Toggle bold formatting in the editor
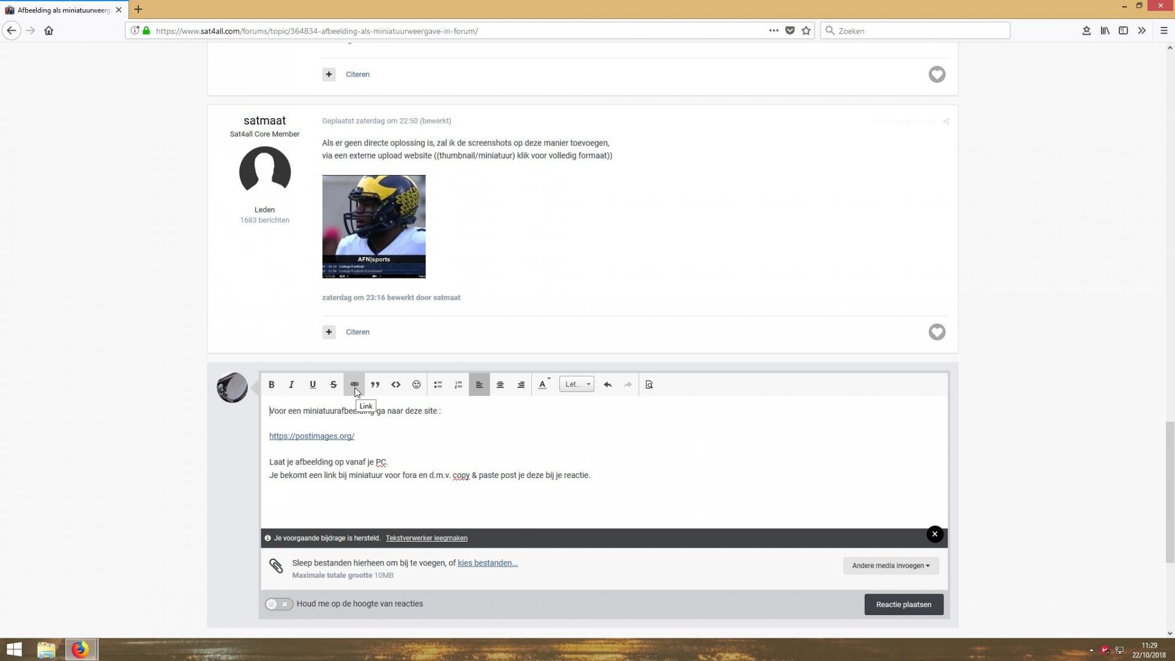 [272, 384]
